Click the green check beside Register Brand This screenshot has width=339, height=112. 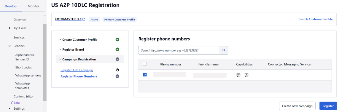click(x=117, y=49)
